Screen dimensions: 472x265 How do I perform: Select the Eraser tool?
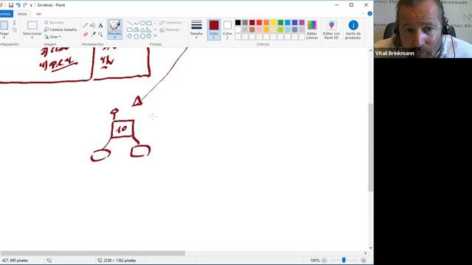pyautogui.click(x=86, y=35)
